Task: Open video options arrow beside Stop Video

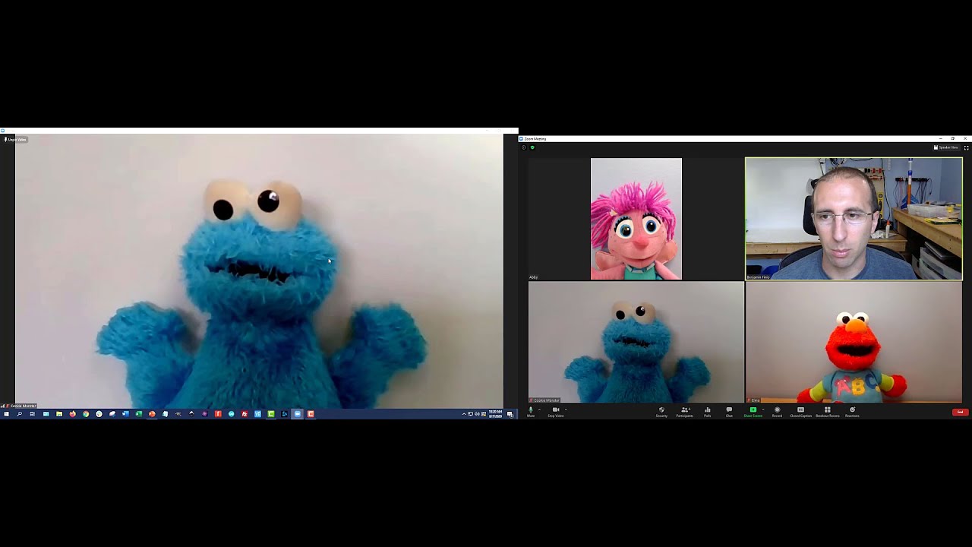Action: pos(566,409)
